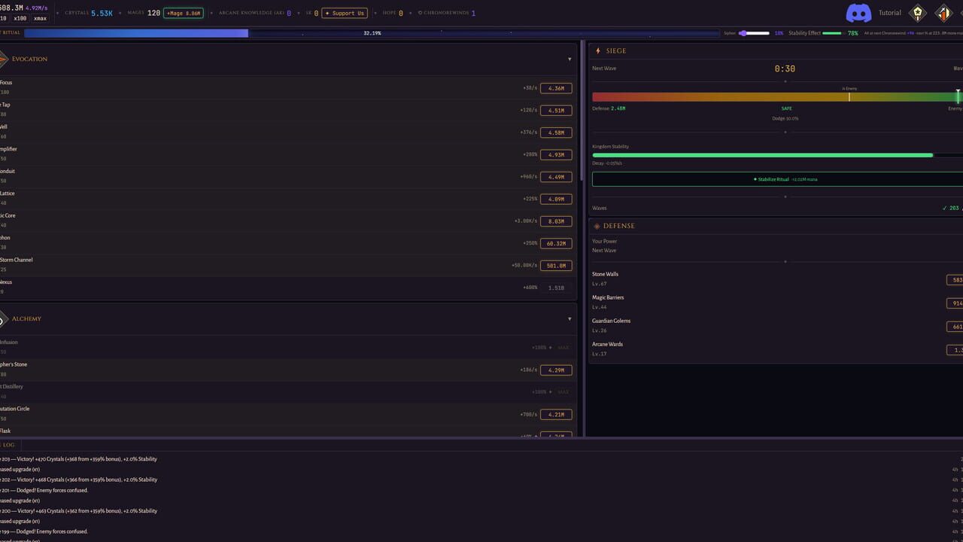This screenshot has width=963, height=542.
Task: Click the siege threat gradient bar
Action: tap(777, 97)
